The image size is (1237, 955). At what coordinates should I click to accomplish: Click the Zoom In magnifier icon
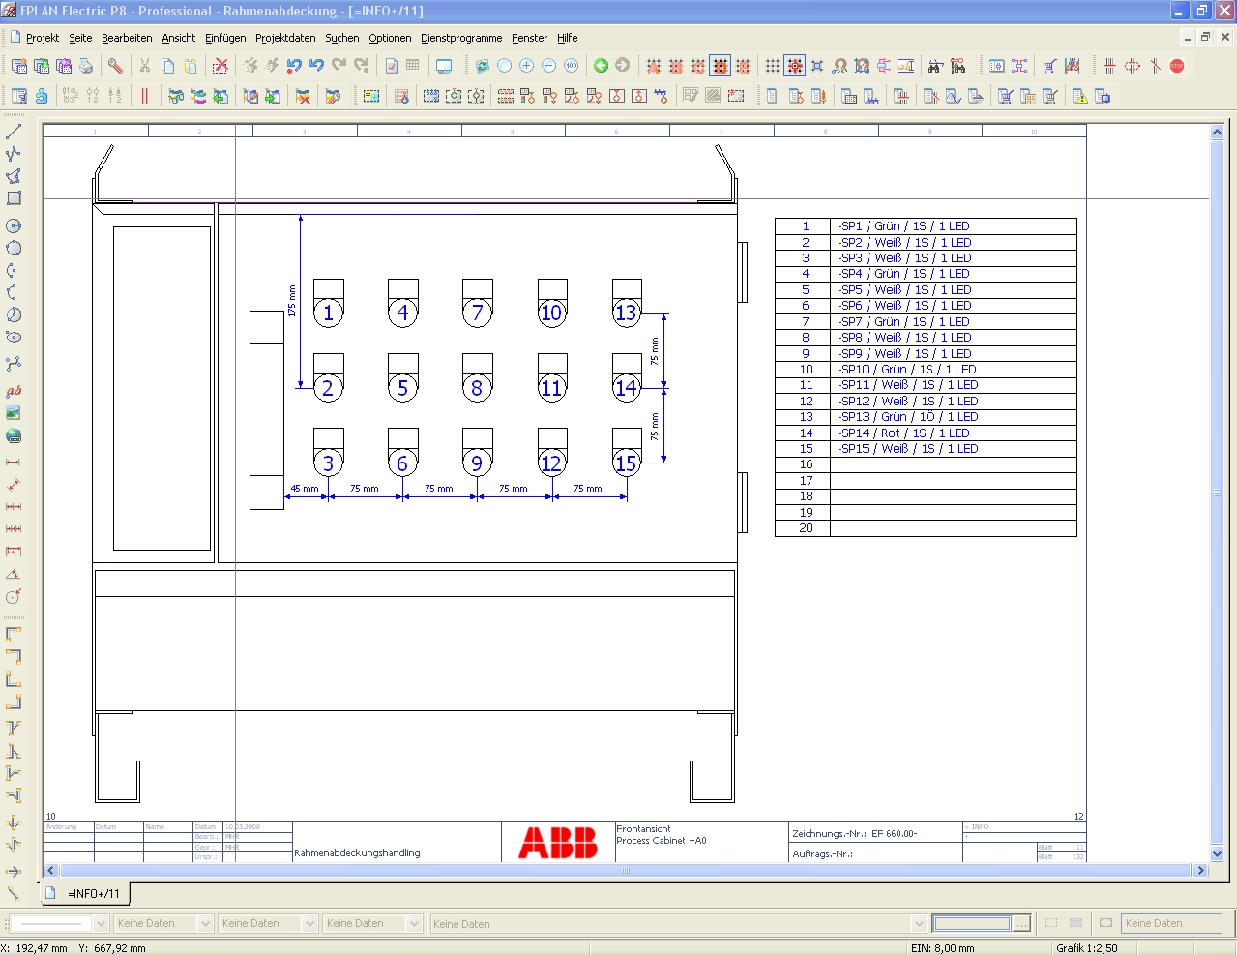pyautogui.click(x=526, y=66)
